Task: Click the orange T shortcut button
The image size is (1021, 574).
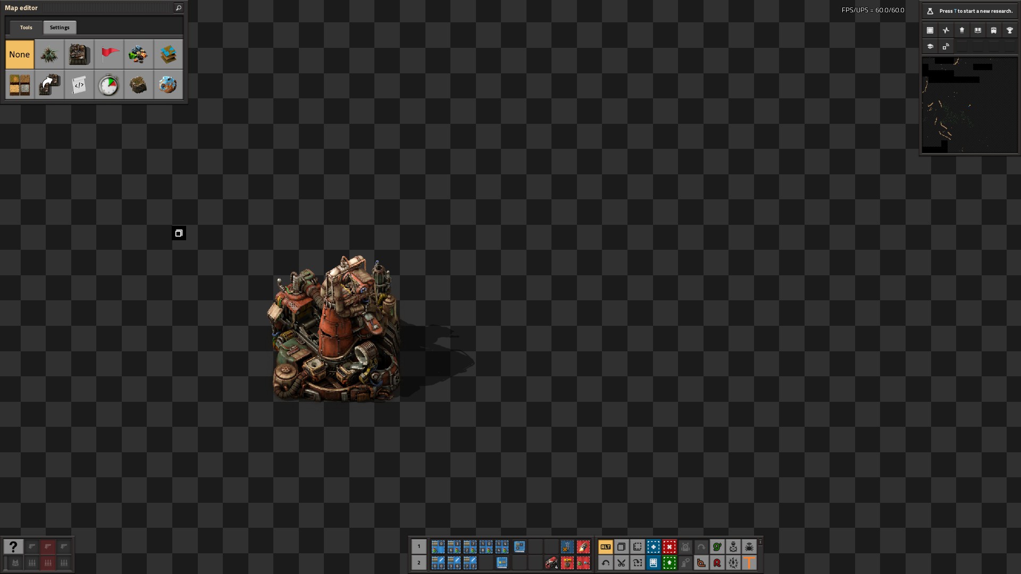Action: (x=749, y=562)
